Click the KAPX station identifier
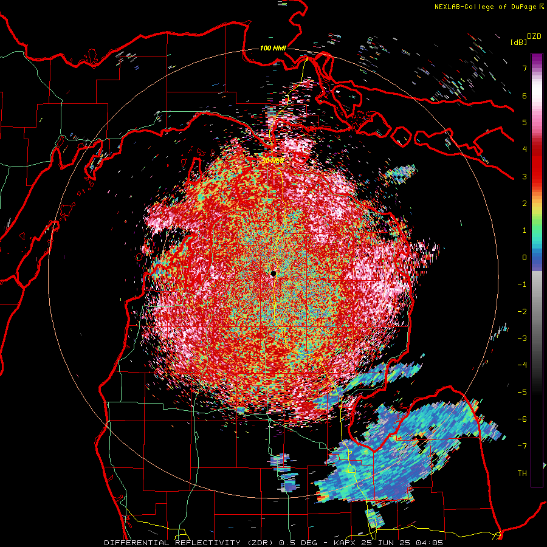The image size is (547, 547). pos(346,543)
